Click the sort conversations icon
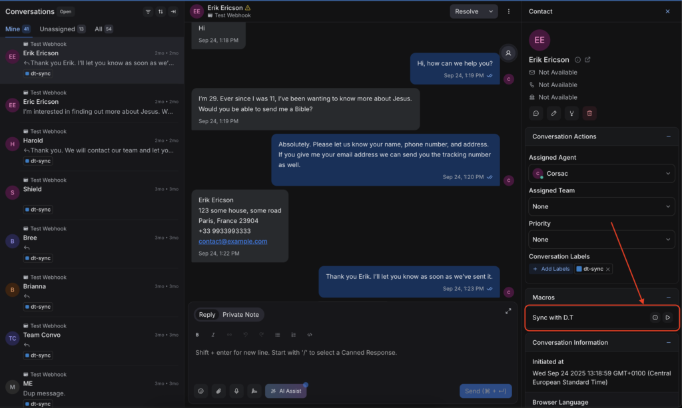Screen dimensions: 682x408 click(161, 12)
